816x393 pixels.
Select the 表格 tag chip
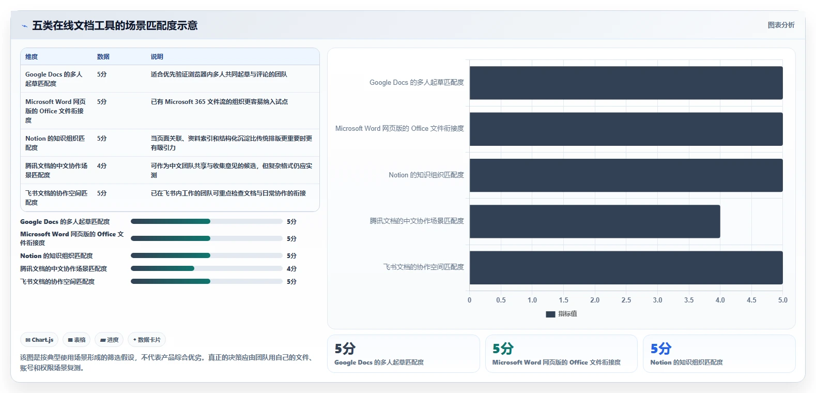point(76,340)
